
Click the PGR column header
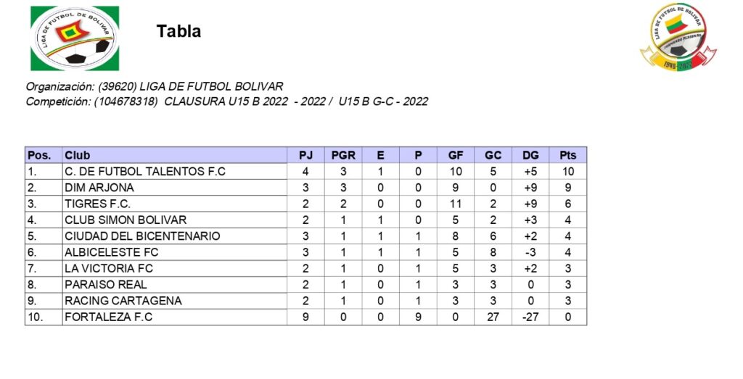(342, 155)
